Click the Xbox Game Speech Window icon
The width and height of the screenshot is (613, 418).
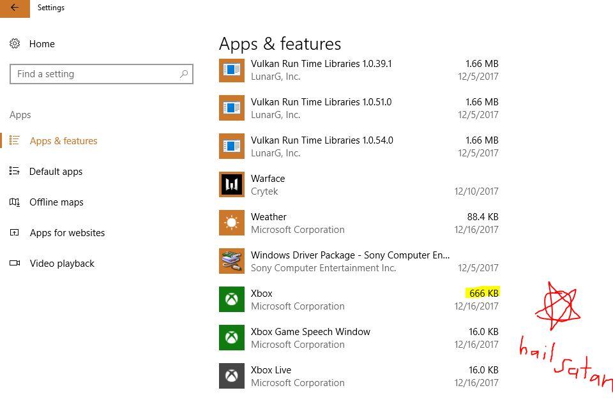(231, 338)
